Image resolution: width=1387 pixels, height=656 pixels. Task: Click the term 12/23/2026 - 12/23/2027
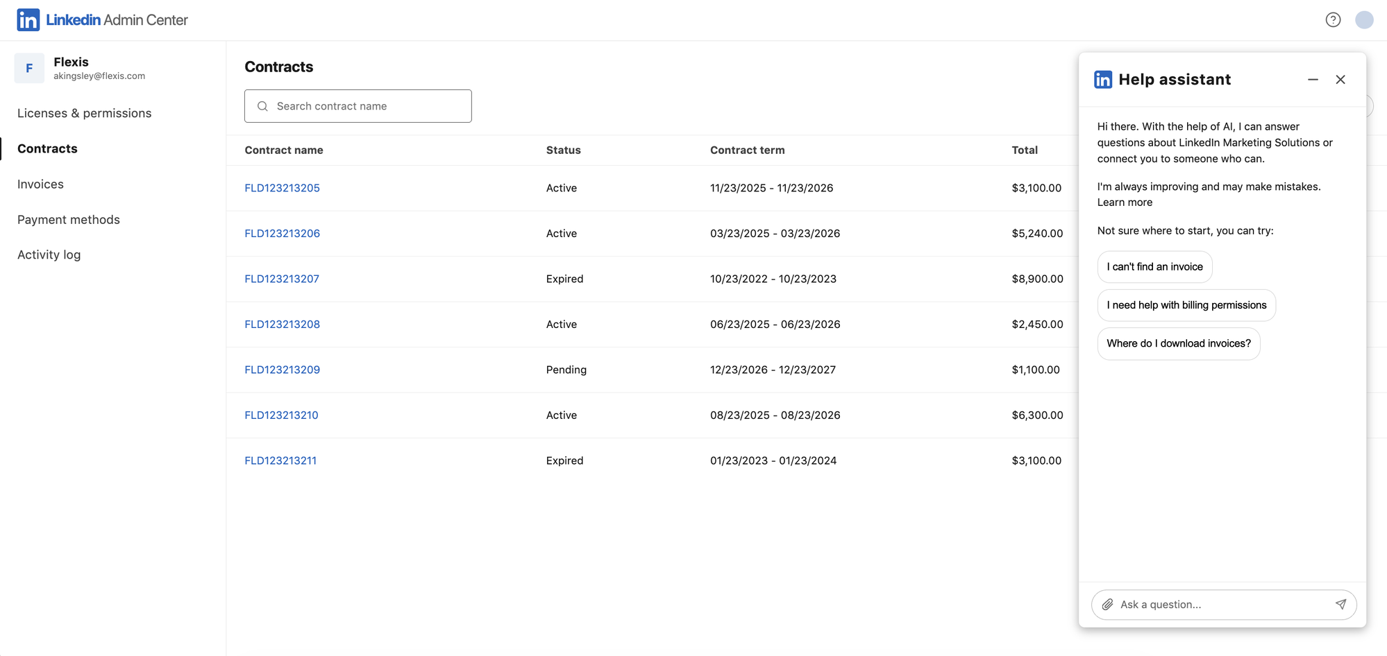(x=773, y=370)
